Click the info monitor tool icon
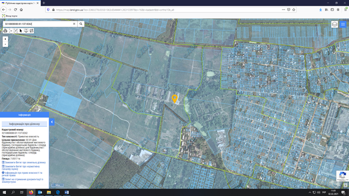Image resolution: width=349 pixels, height=196 pixels. 26,31
